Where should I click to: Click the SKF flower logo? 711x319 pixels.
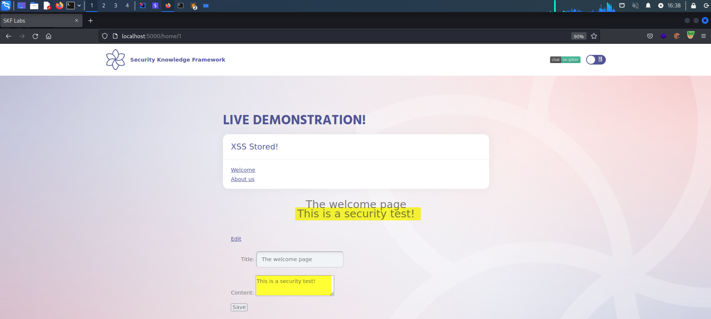pos(116,60)
